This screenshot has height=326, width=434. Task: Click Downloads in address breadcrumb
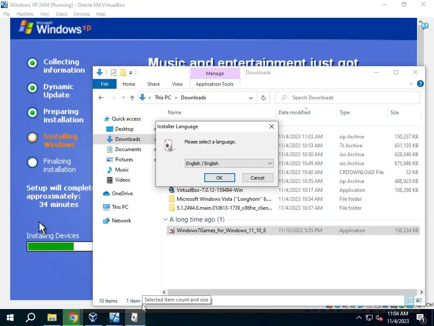(x=193, y=98)
